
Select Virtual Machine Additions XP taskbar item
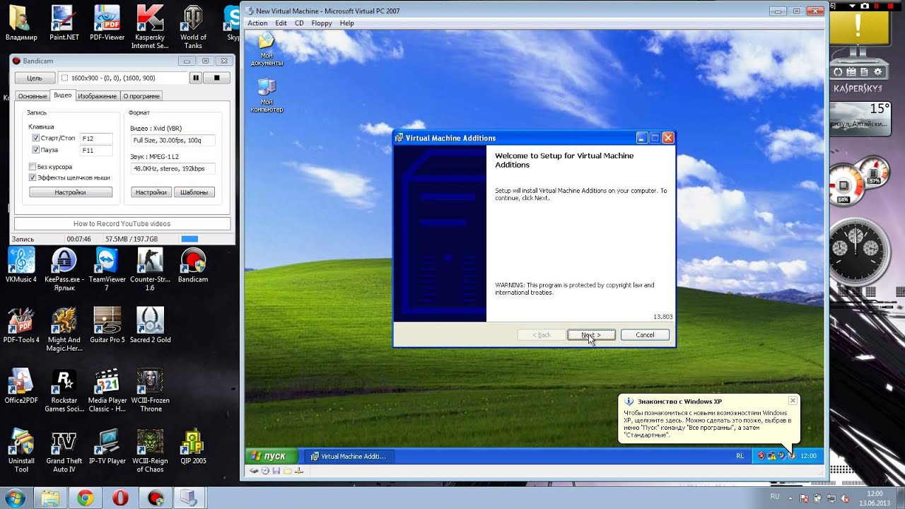click(349, 456)
